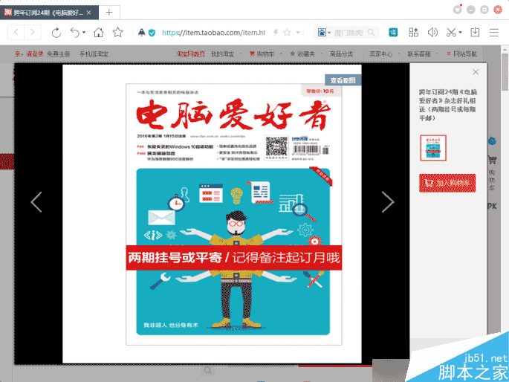Screen dimensions: 509x382
Task: Open the undo-close history dropdown arrow
Action: coord(84,33)
